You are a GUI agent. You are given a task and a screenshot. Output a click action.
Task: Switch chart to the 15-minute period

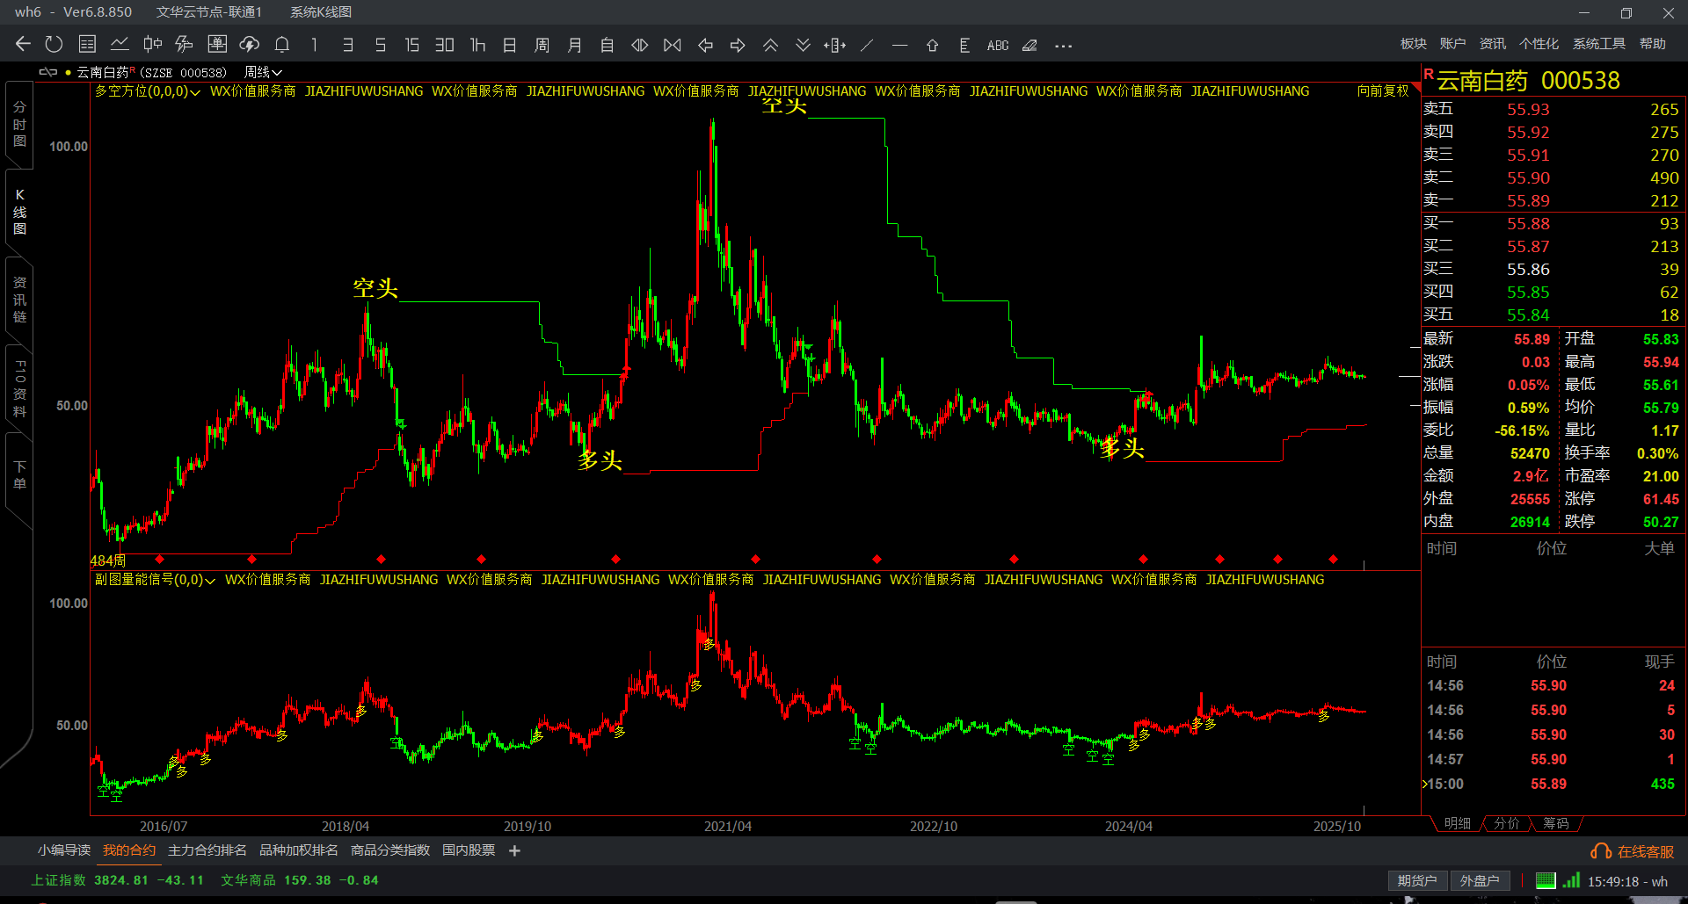coord(411,45)
